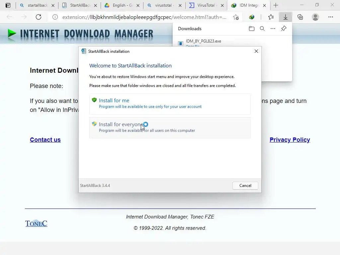
Task: Cancel the StartAllBack installation
Action: [x=245, y=186]
